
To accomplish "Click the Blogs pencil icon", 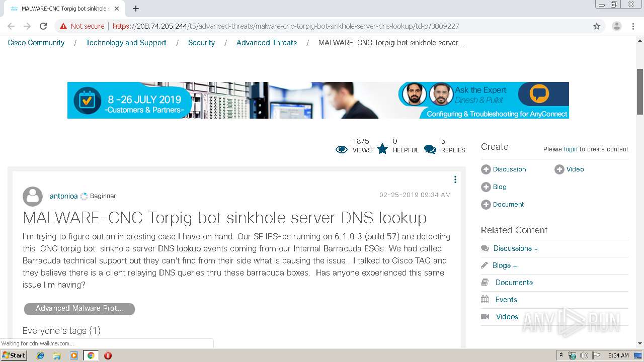I will [485, 265].
